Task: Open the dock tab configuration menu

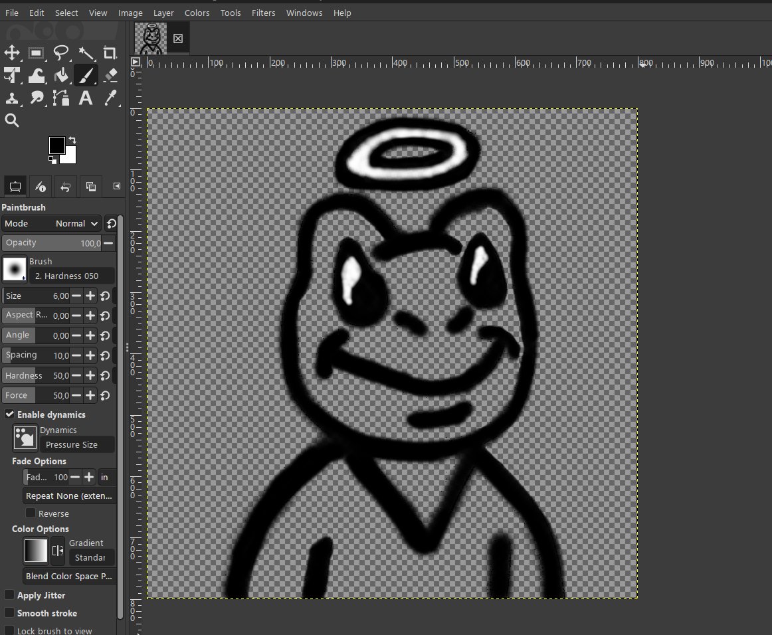Action: coord(117,186)
